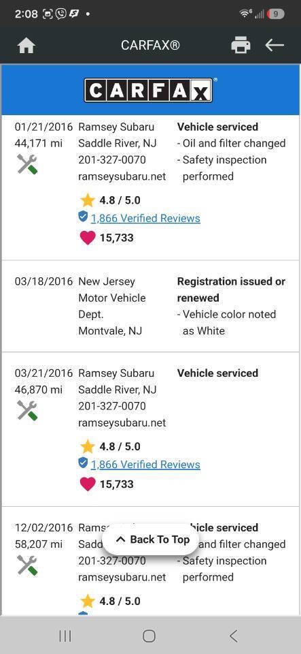Open Android recent apps button
This screenshot has width=301, height=654.
pos(65,636)
